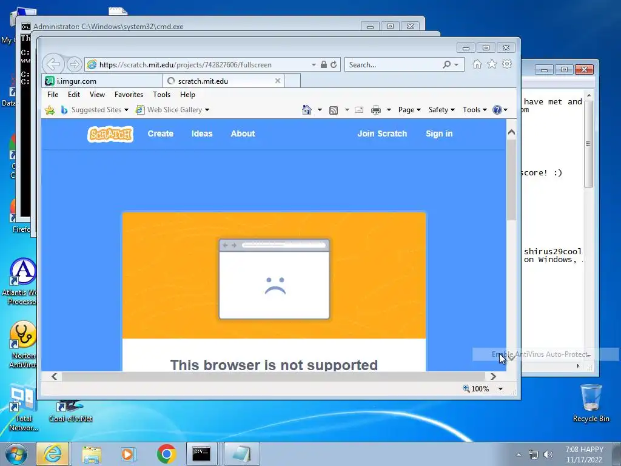Click the security lock icon in address bar
621x466 pixels.
pos(324,64)
